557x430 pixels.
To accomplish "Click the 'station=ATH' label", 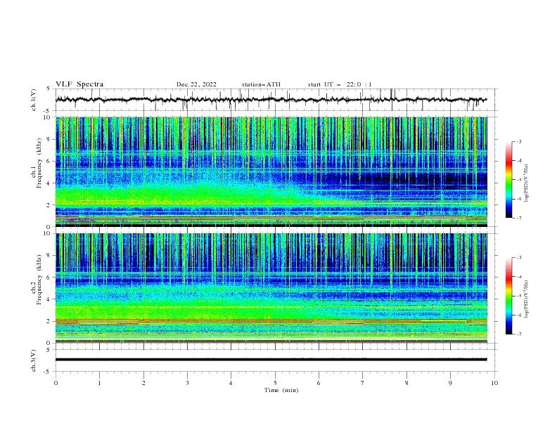I will [x=261, y=84].
